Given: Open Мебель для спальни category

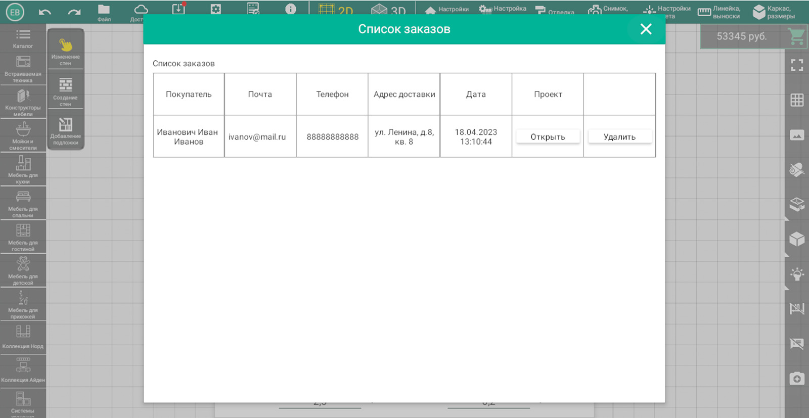Looking at the screenshot, I should click(x=23, y=203).
